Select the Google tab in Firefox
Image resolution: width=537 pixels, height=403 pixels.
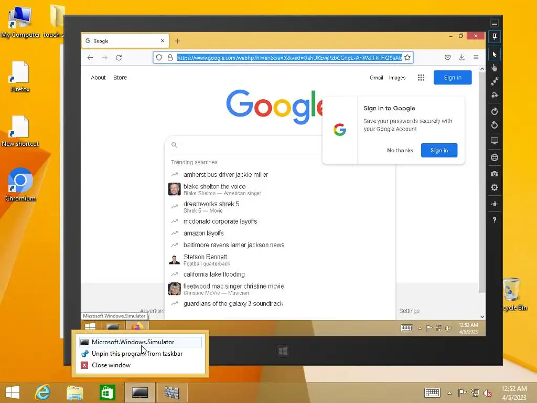point(125,41)
